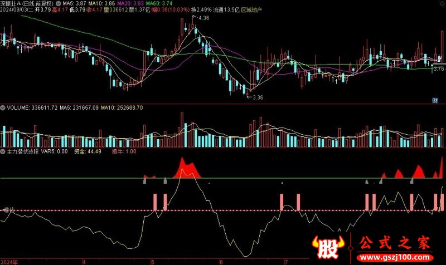Click the month 4 timeline marker
This screenshot has width=446, height=265.
point(84,262)
